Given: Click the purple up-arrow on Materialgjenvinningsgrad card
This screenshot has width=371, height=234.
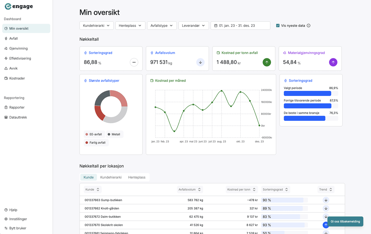Looking at the screenshot, I should tap(333, 62).
